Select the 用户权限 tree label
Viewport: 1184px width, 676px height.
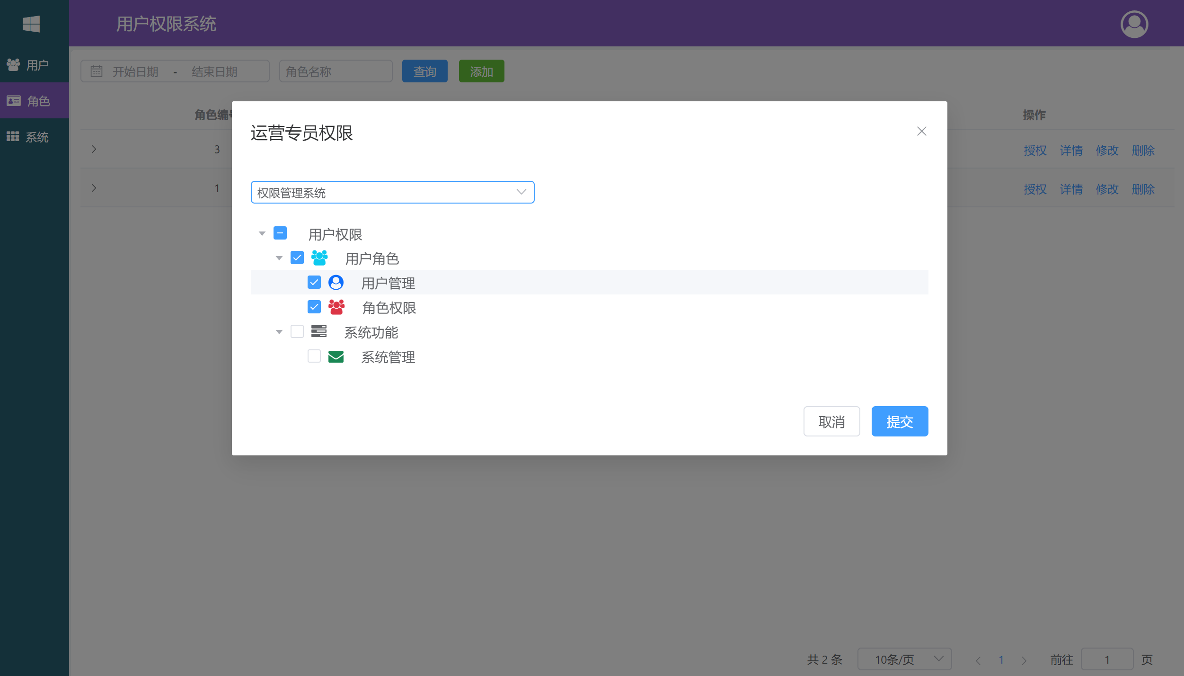pyautogui.click(x=335, y=234)
